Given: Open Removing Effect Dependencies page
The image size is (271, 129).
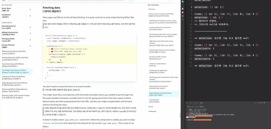Looking at the screenshot, I should (x=15, y=90).
